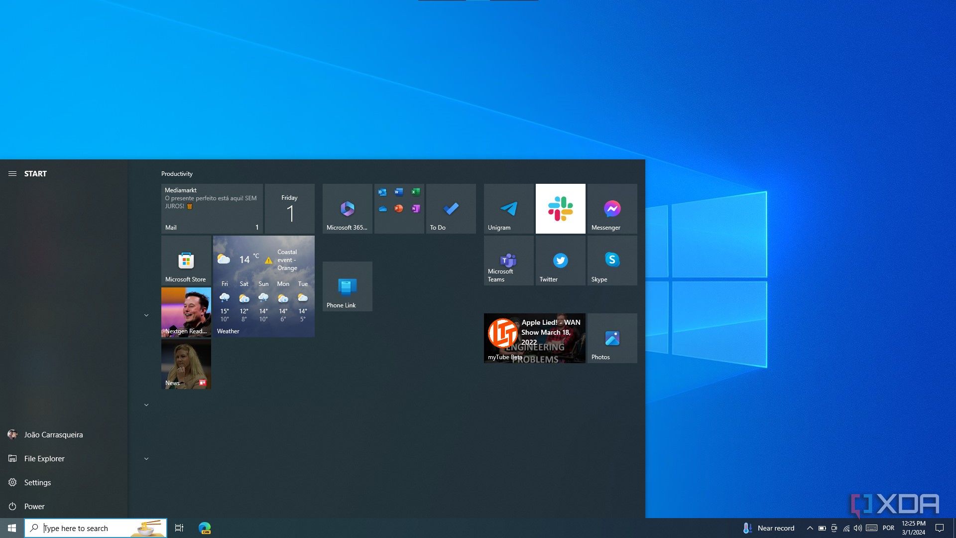Open the Phone Link tile

pyautogui.click(x=347, y=286)
